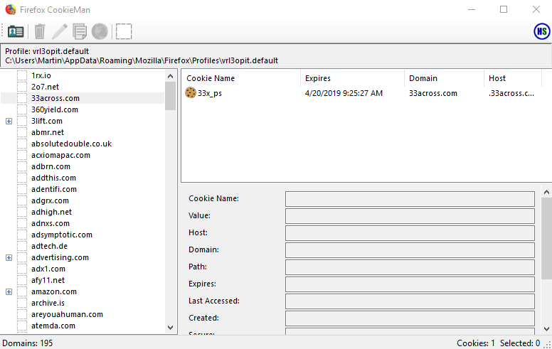Screen dimensions: 552x349
Task: Select adgrx.com in the domain list
Action: coord(50,200)
